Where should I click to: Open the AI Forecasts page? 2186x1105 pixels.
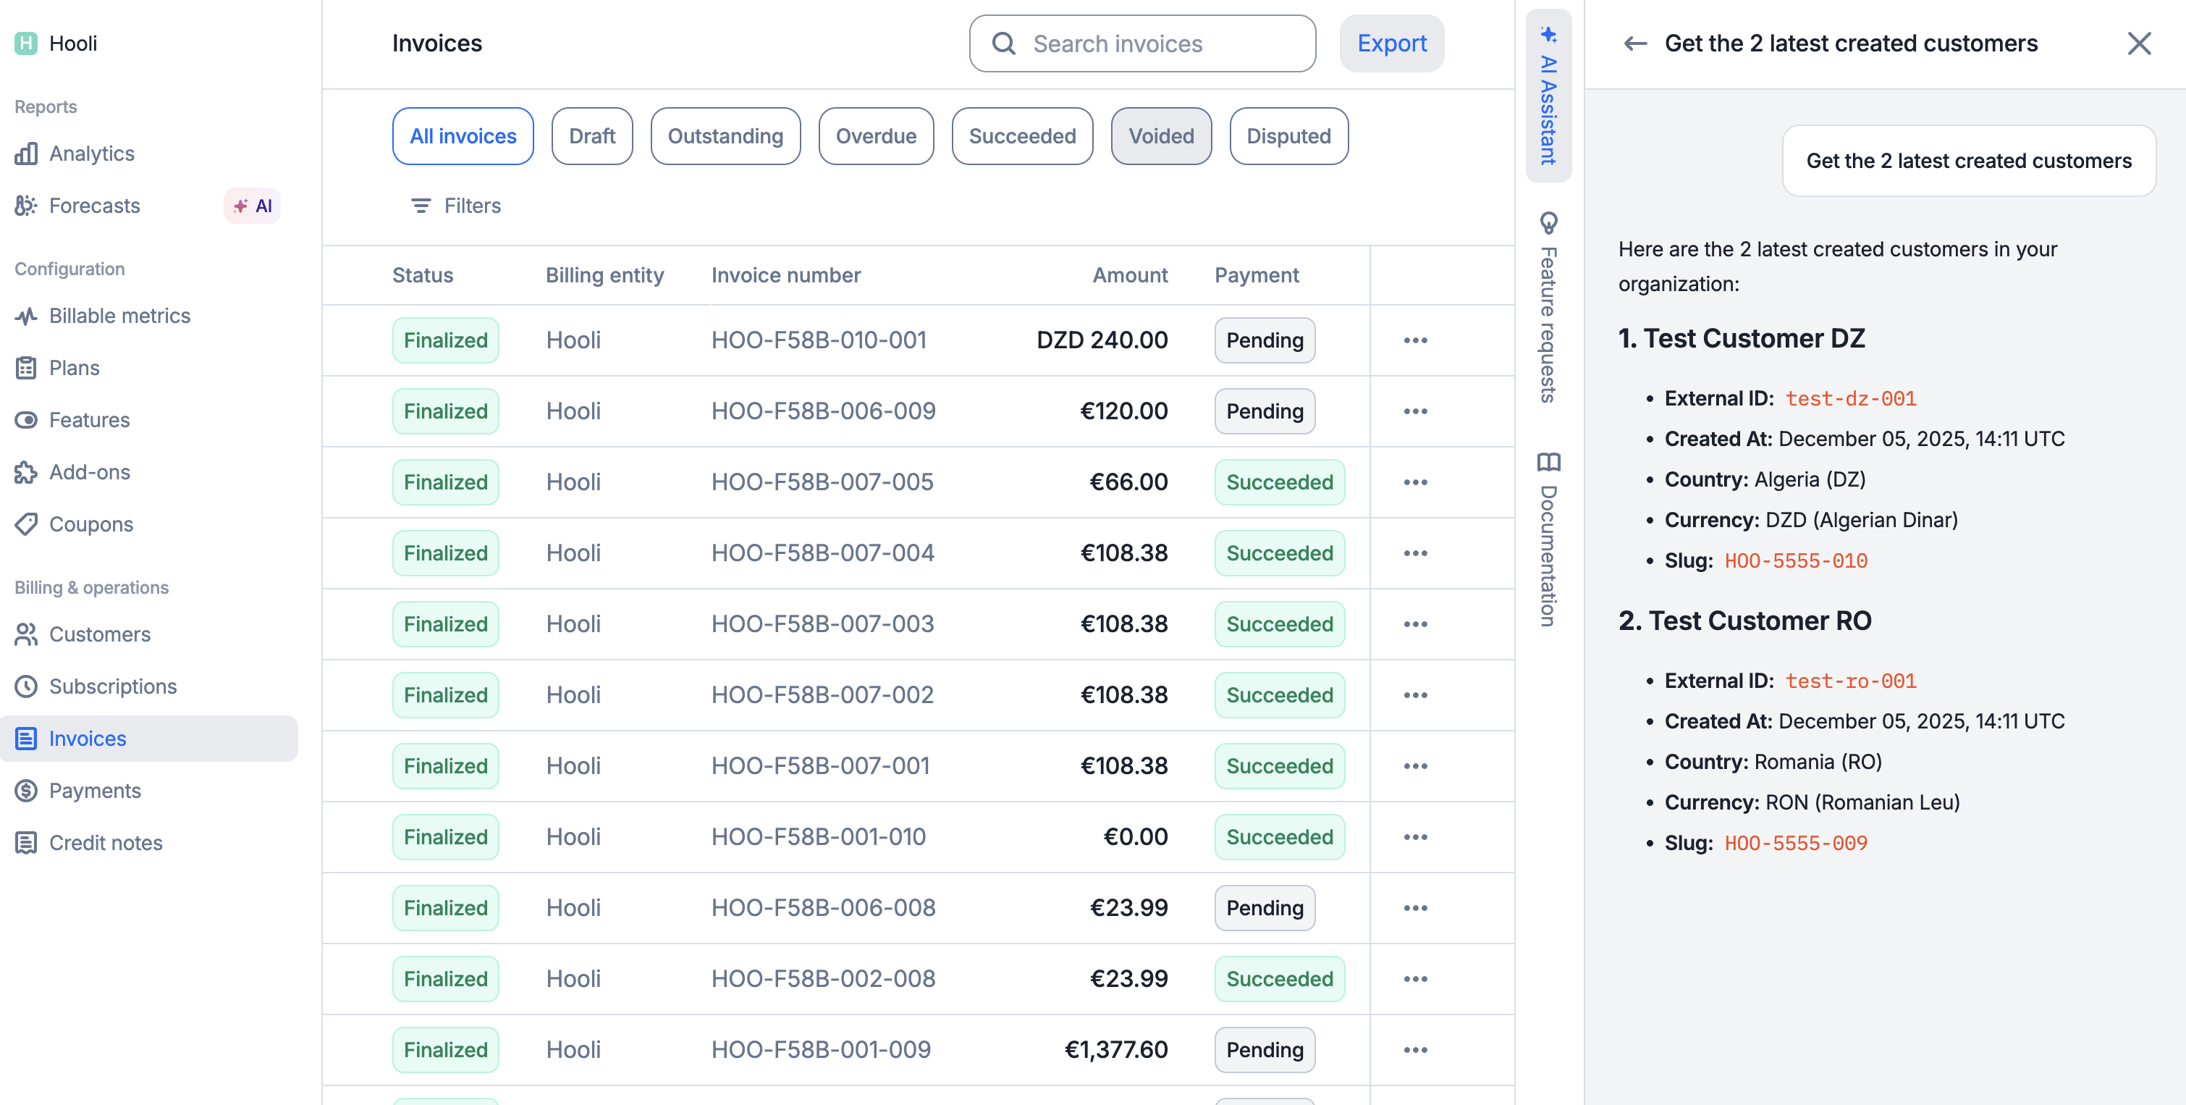(x=94, y=206)
